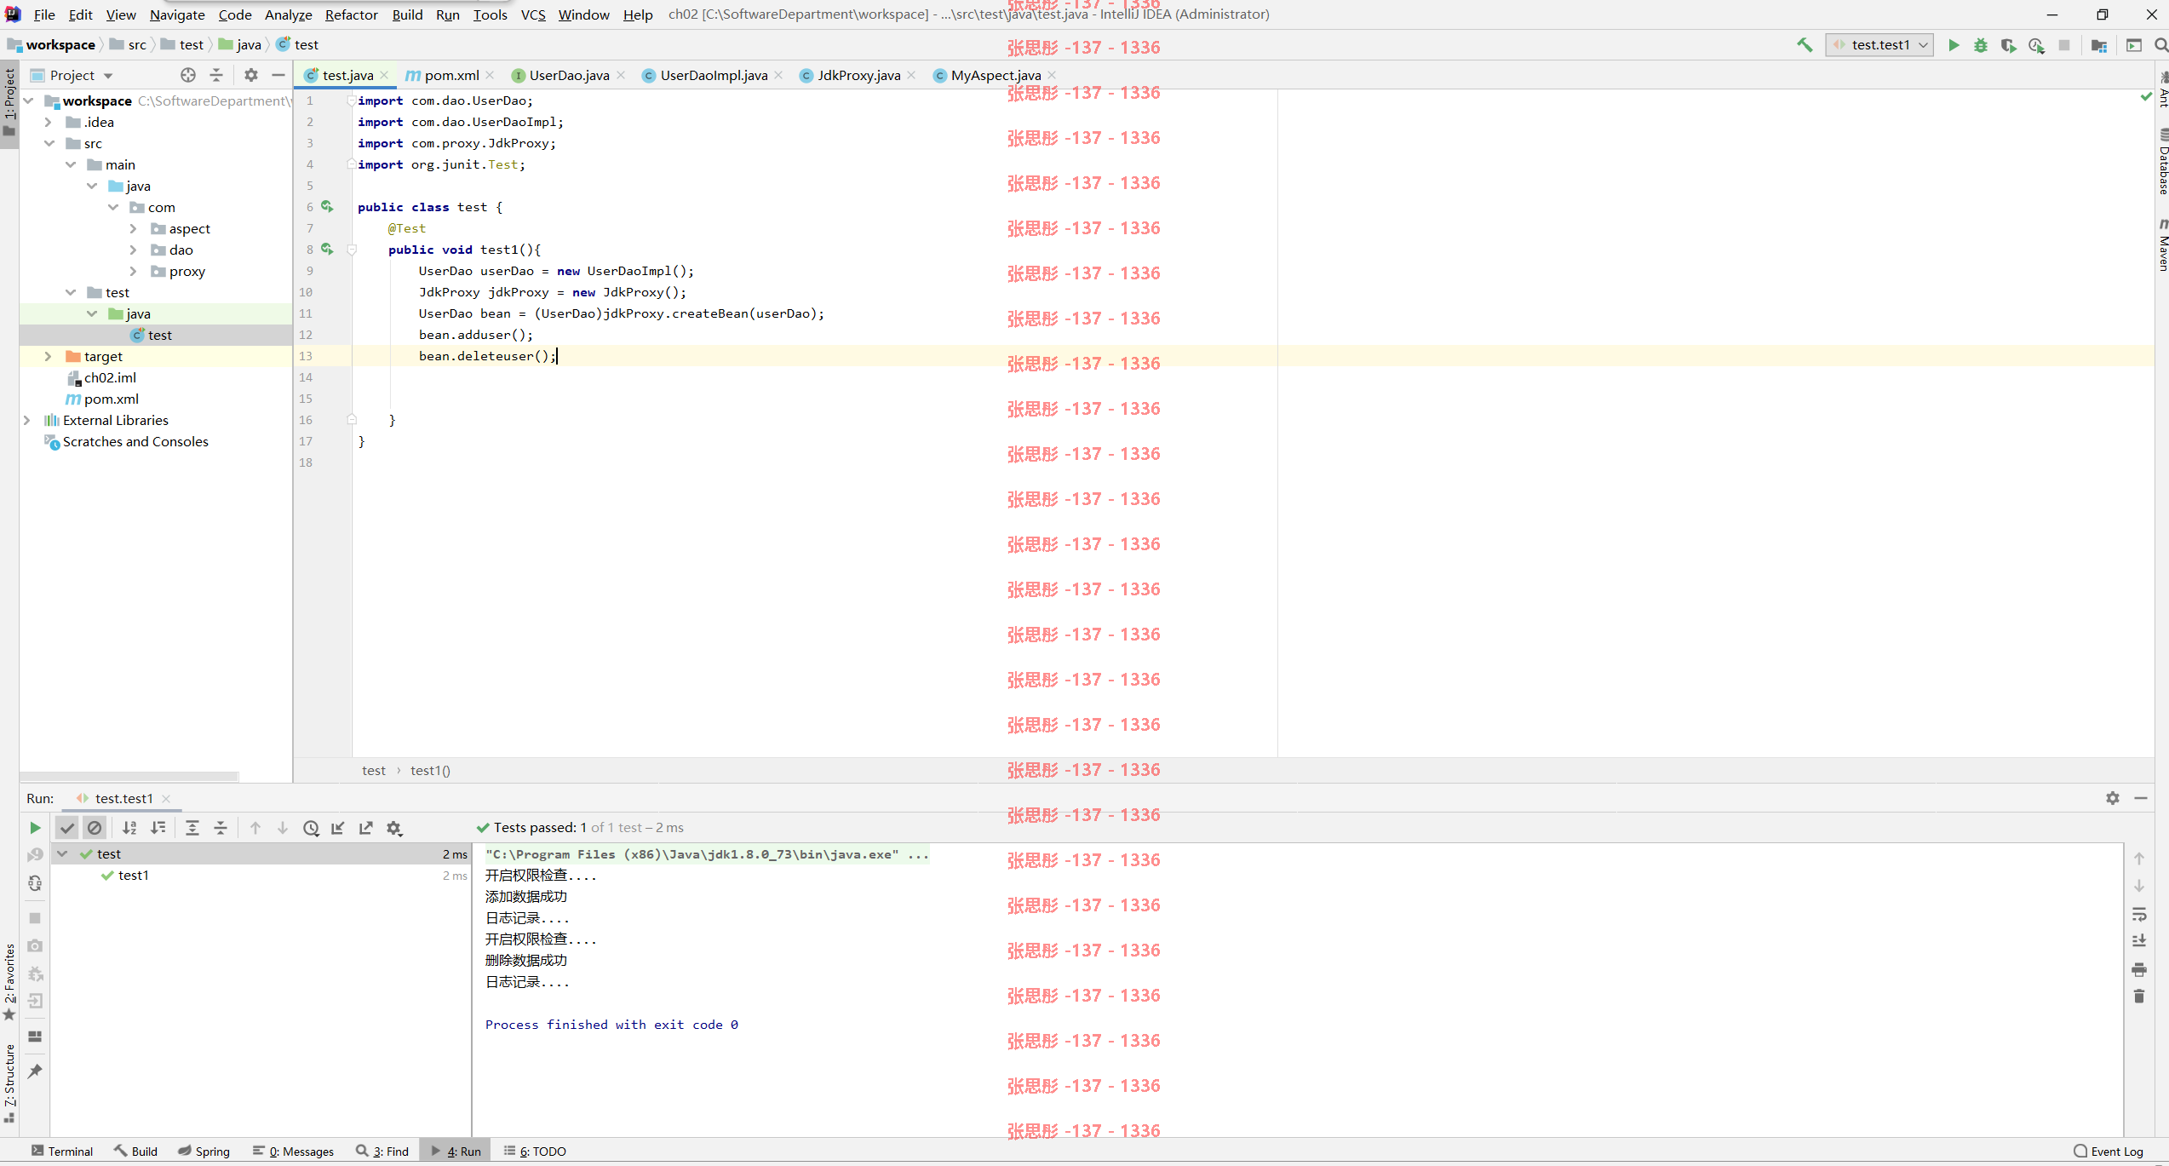Viewport: 2169px width, 1166px height.
Task: Toggle the Database tool window on the right
Action: pos(2162,162)
